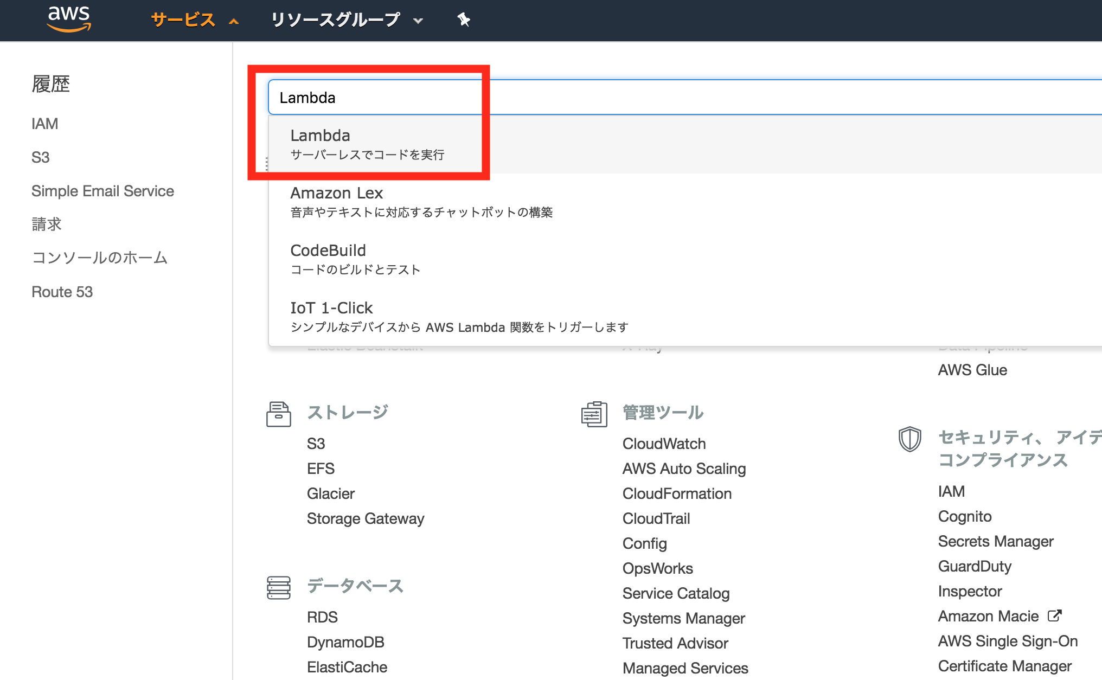This screenshot has height=680, width=1102.
Task: Open Storage Gateway service
Action: click(x=366, y=518)
